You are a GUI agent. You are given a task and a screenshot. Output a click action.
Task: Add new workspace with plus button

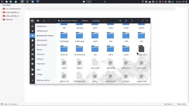click(105, 2)
